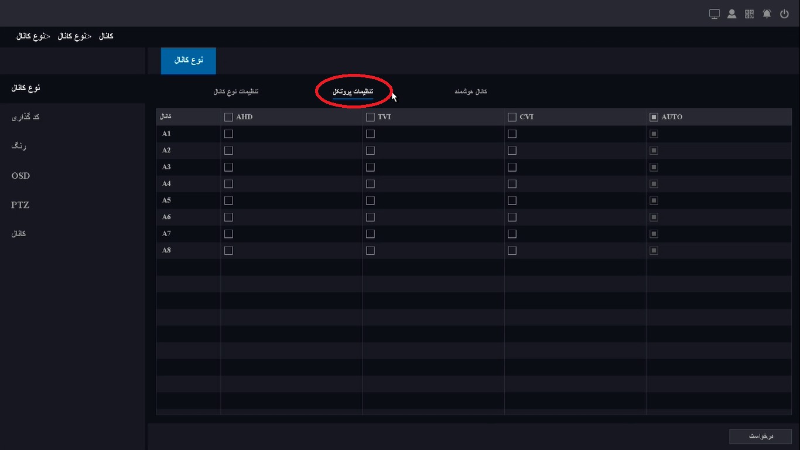Image resolution: width=800 pixels, height=450 pixels.
Task: Enable CVI for channel A6
Action: (512, 217)
